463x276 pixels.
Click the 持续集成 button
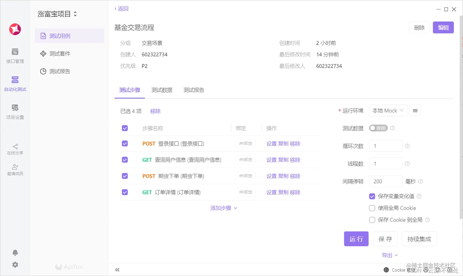(419, 239)
